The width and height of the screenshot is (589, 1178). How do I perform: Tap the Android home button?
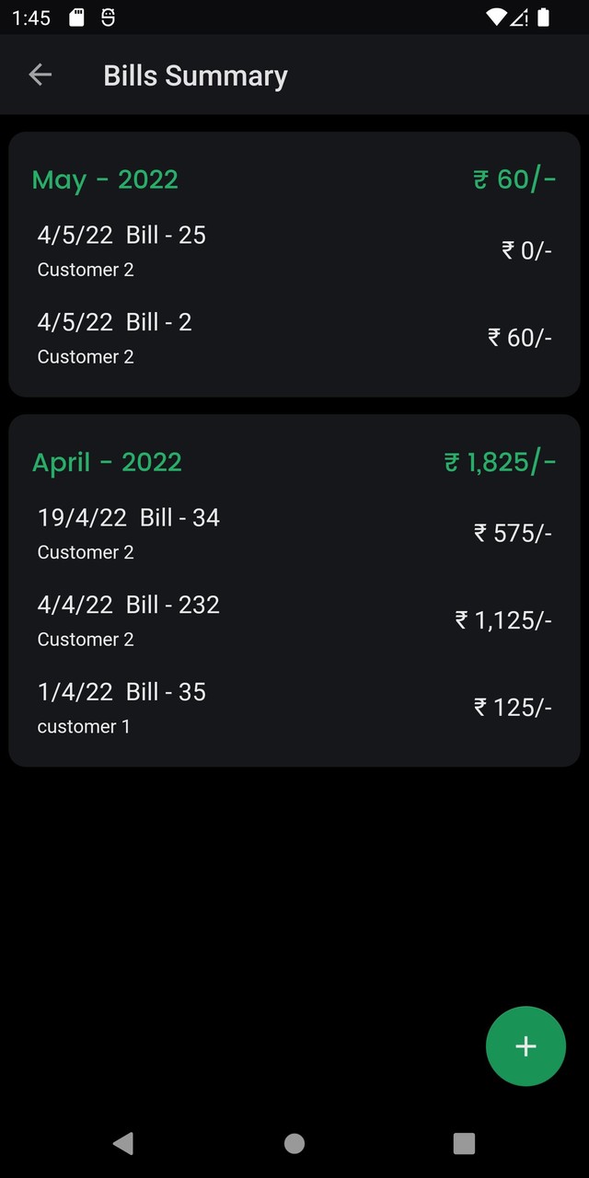click(x=294, y=1143)
